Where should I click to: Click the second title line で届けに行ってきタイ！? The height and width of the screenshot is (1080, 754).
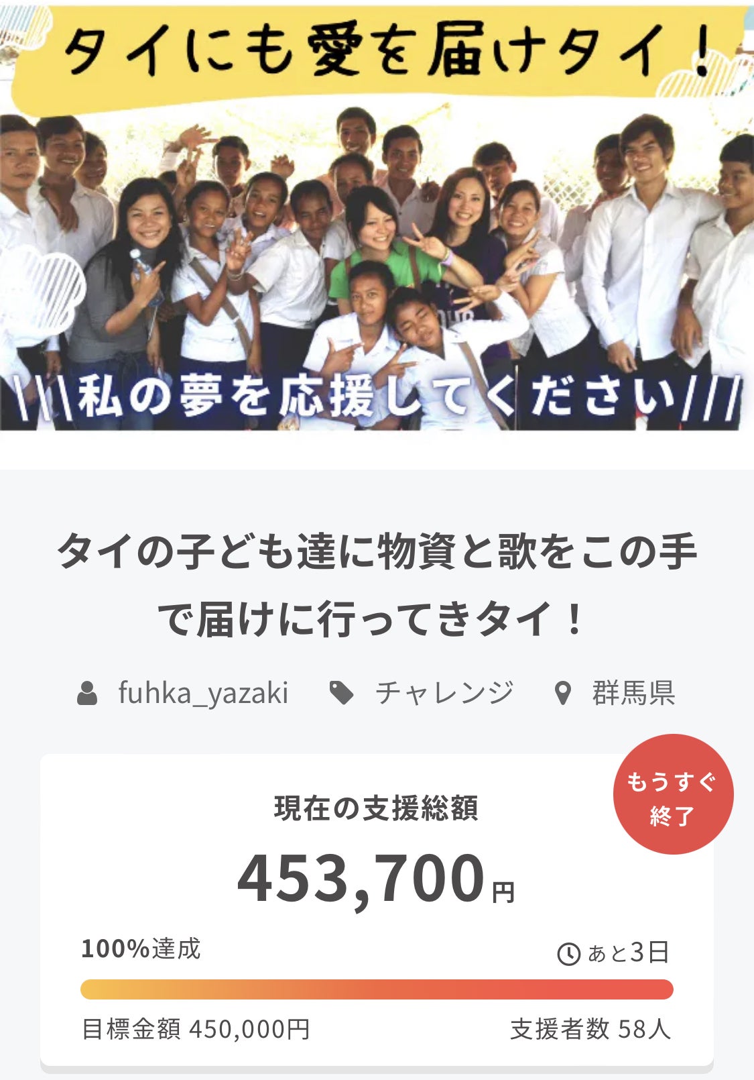click(x=372, y=618)
